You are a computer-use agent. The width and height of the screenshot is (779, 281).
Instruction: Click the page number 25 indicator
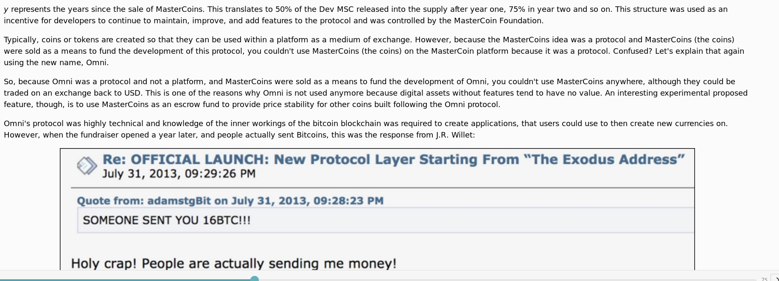(764, 279)
